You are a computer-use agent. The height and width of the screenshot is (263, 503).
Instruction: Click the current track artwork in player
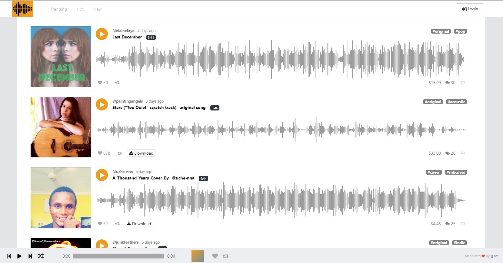[198, 256]
